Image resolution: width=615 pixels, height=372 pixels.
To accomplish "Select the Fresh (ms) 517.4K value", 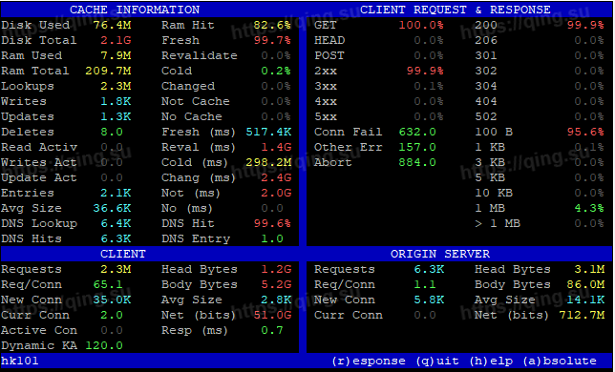I will click(268, 132).
